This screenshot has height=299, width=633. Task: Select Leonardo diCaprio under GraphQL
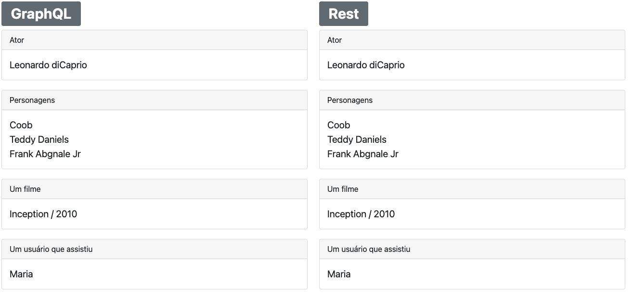tap(48, 65)
